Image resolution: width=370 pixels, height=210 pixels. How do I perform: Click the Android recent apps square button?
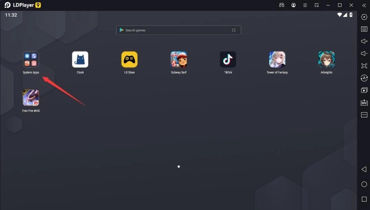coord(364,199)
